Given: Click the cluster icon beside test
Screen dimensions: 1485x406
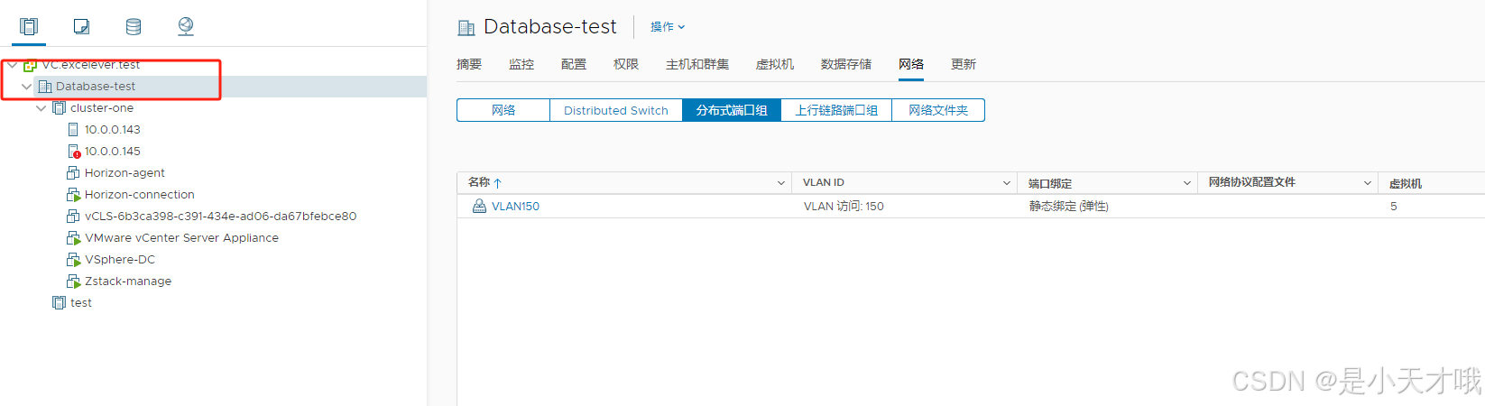Looking at the screenshot, I should (x=60, y=303).
